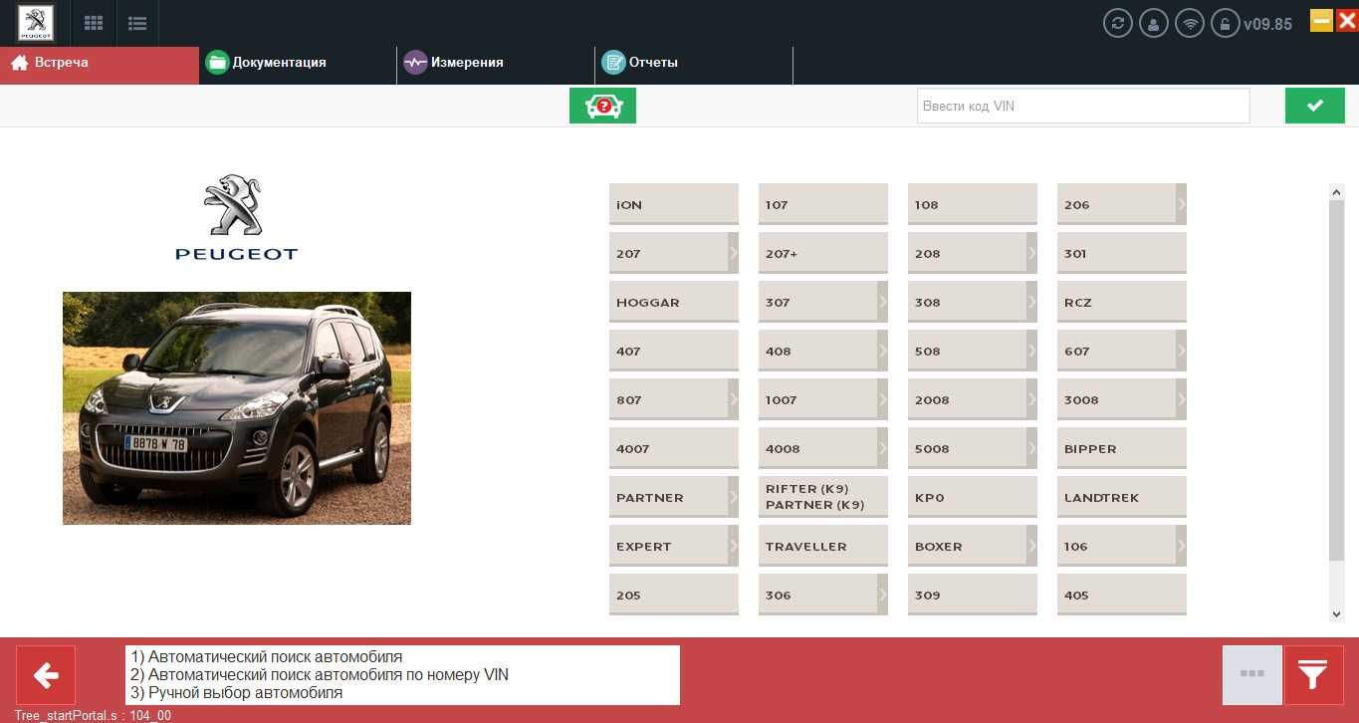The height and width of the screenshot is (723, 1359).
Task: Expand the 307 model variants
Action: tap(882, 302)
